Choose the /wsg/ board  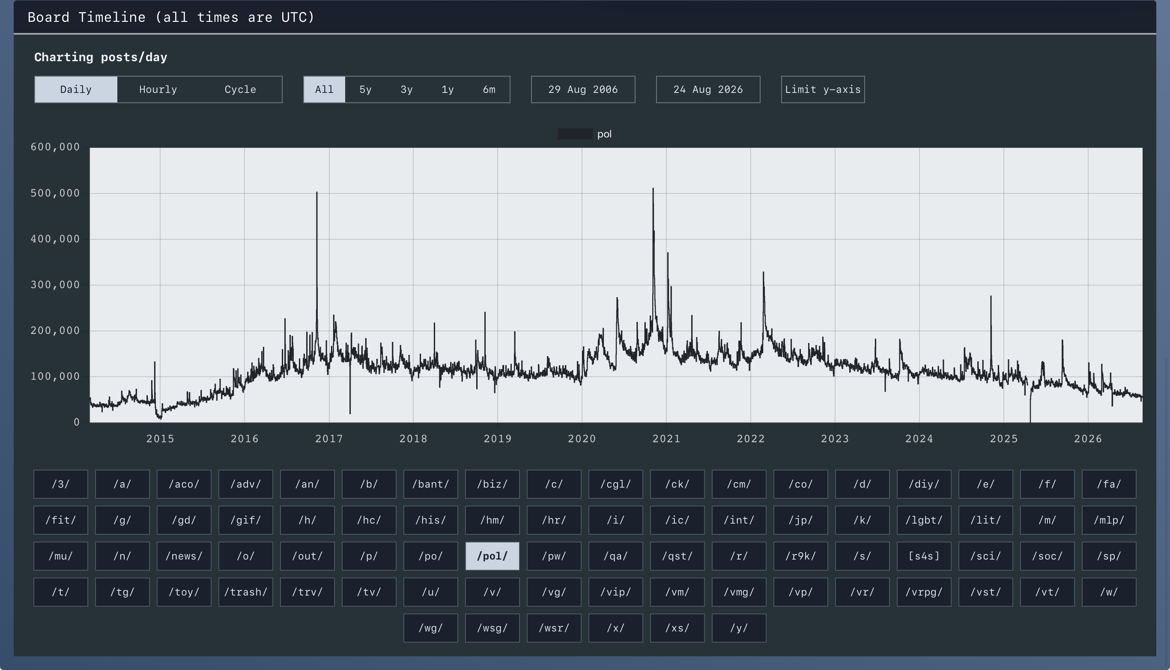click(x=492, y=628)
